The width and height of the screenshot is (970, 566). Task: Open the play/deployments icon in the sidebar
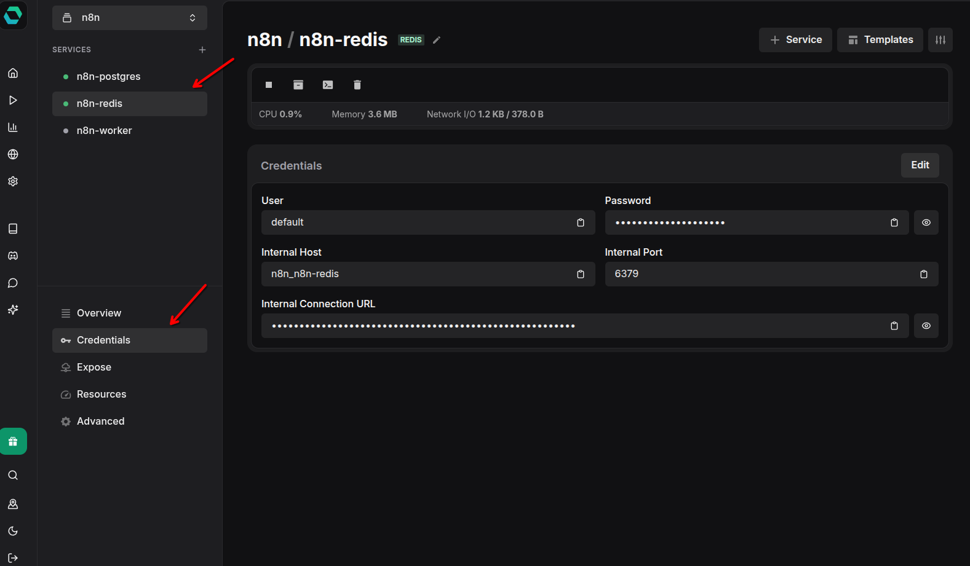point(13,100)
